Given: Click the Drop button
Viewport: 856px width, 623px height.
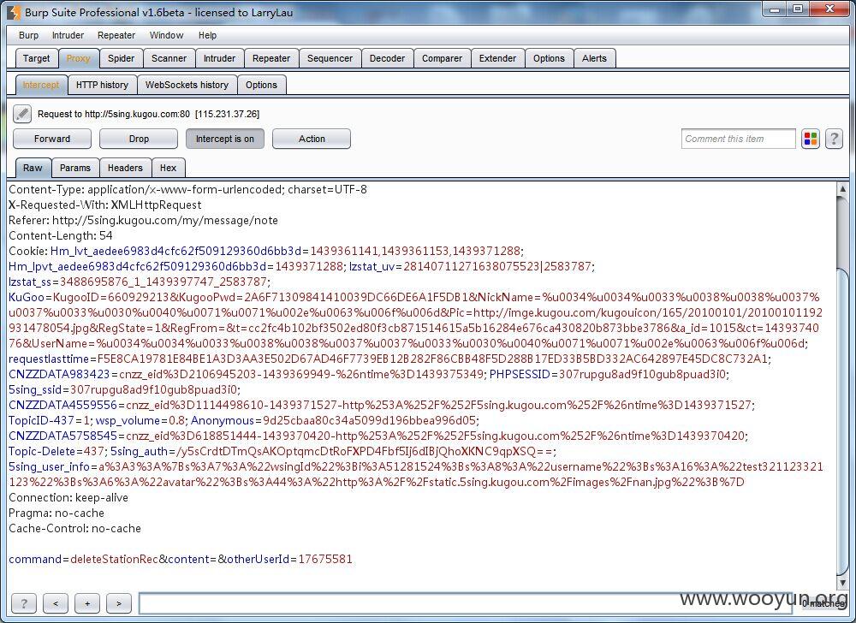Looking at the screenshot, I should click(x=139, y=139).
